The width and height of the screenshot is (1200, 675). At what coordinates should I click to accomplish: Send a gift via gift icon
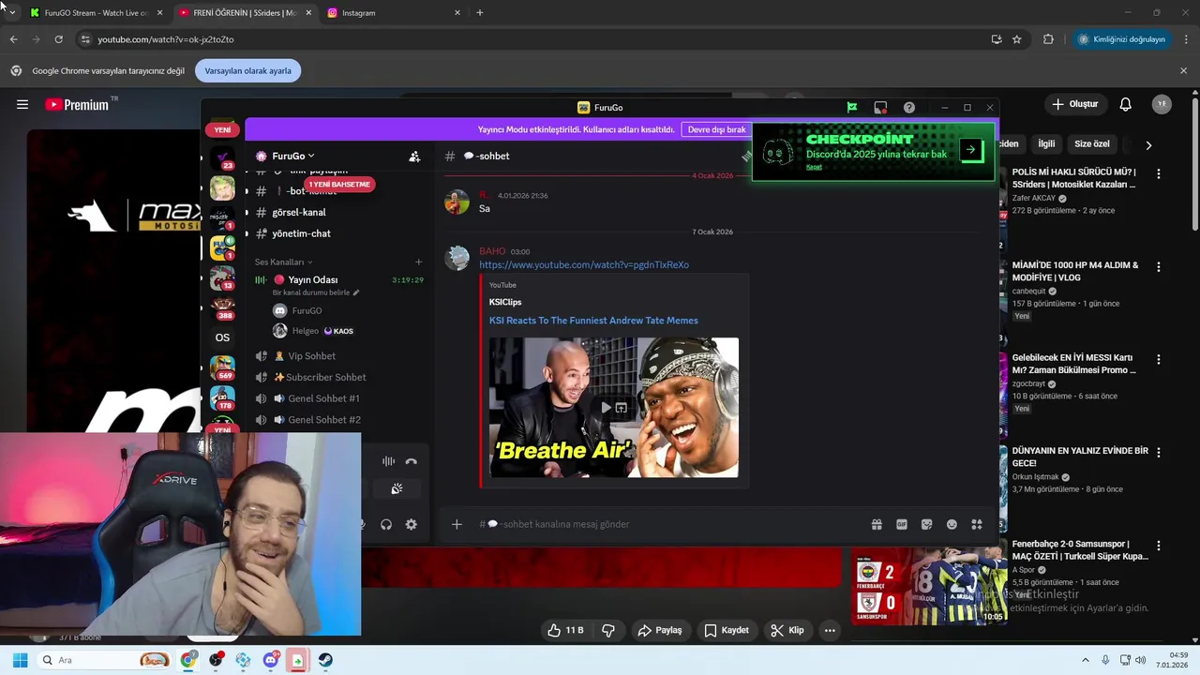click(877, 525)
